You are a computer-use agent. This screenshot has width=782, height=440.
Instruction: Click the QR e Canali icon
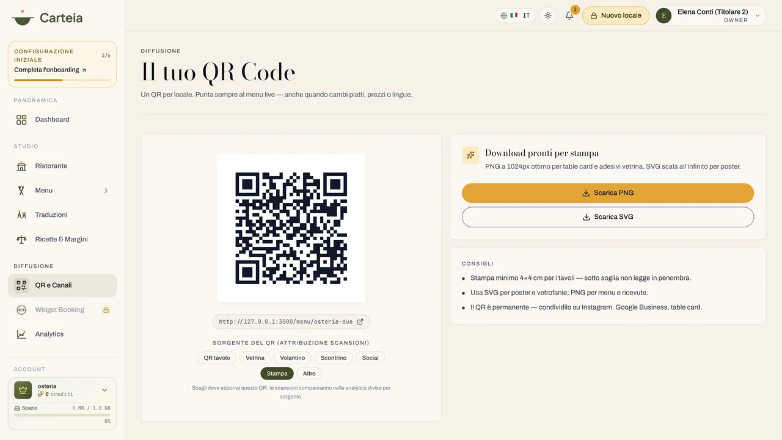pos(21,285)
